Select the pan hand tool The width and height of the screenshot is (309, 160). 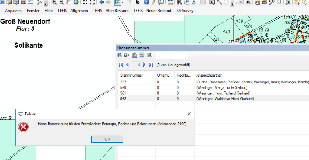(69, 2)
